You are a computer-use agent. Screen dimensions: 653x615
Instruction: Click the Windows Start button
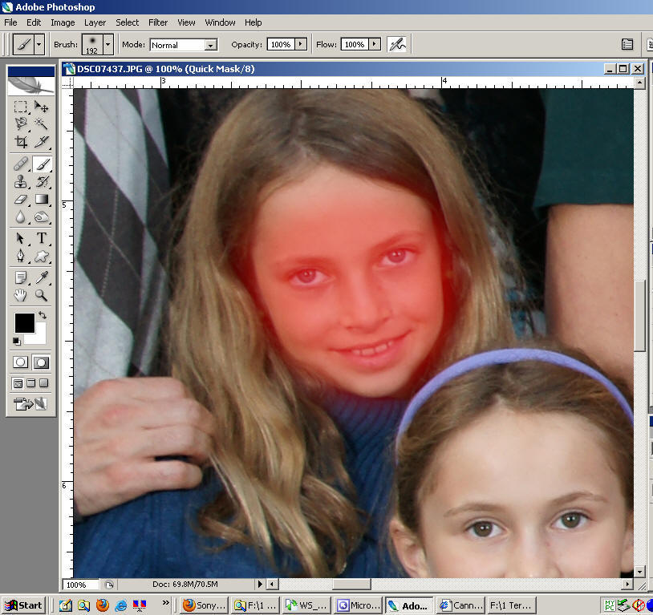tap(23, 605)
